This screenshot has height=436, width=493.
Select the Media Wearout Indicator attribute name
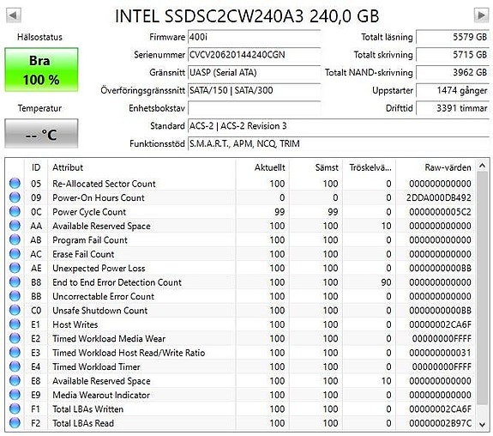click(101, 395)
